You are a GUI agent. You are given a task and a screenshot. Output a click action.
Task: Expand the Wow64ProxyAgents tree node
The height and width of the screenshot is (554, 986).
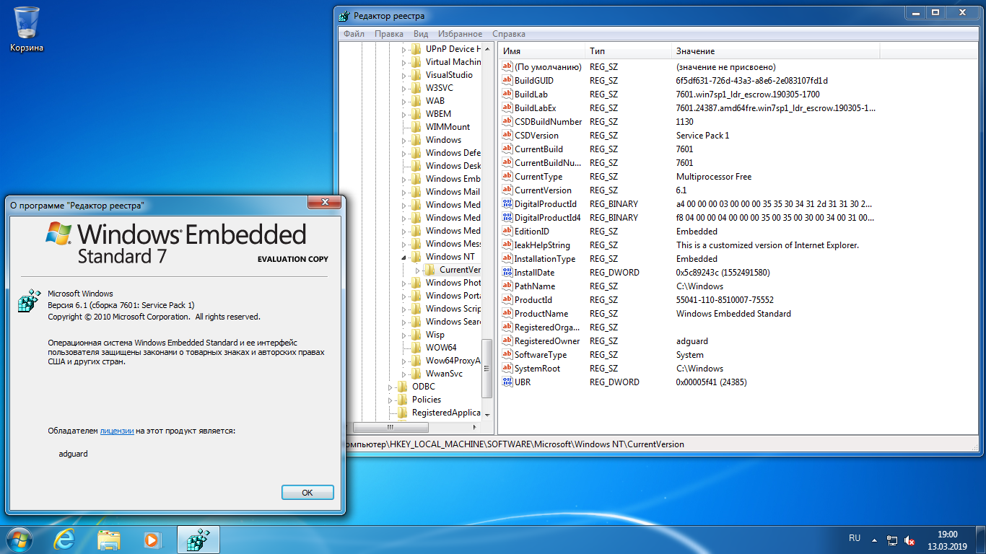[x=404, y=361]
